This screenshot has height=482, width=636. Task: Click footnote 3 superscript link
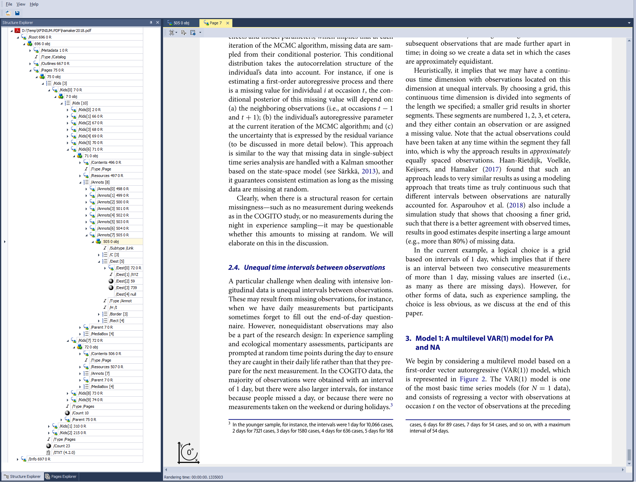(x=392, y=405)
